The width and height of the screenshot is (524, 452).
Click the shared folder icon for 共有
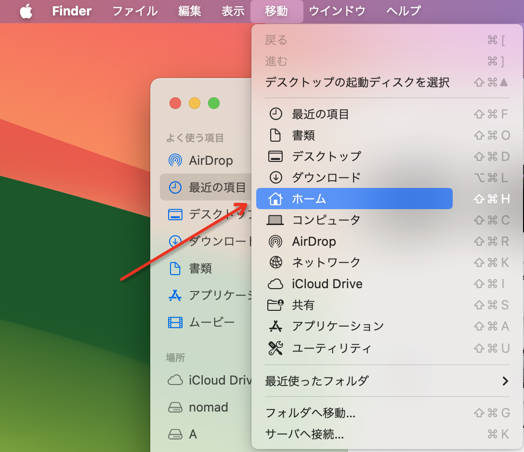pos(275,305)
